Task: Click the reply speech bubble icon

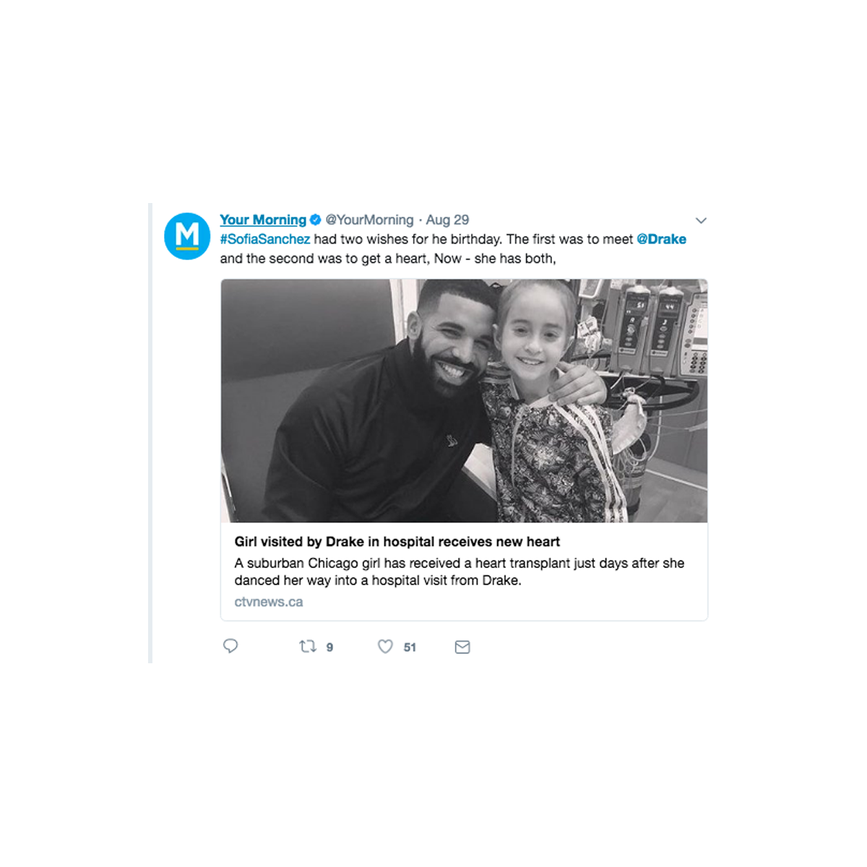Action: tap(230, 646)
